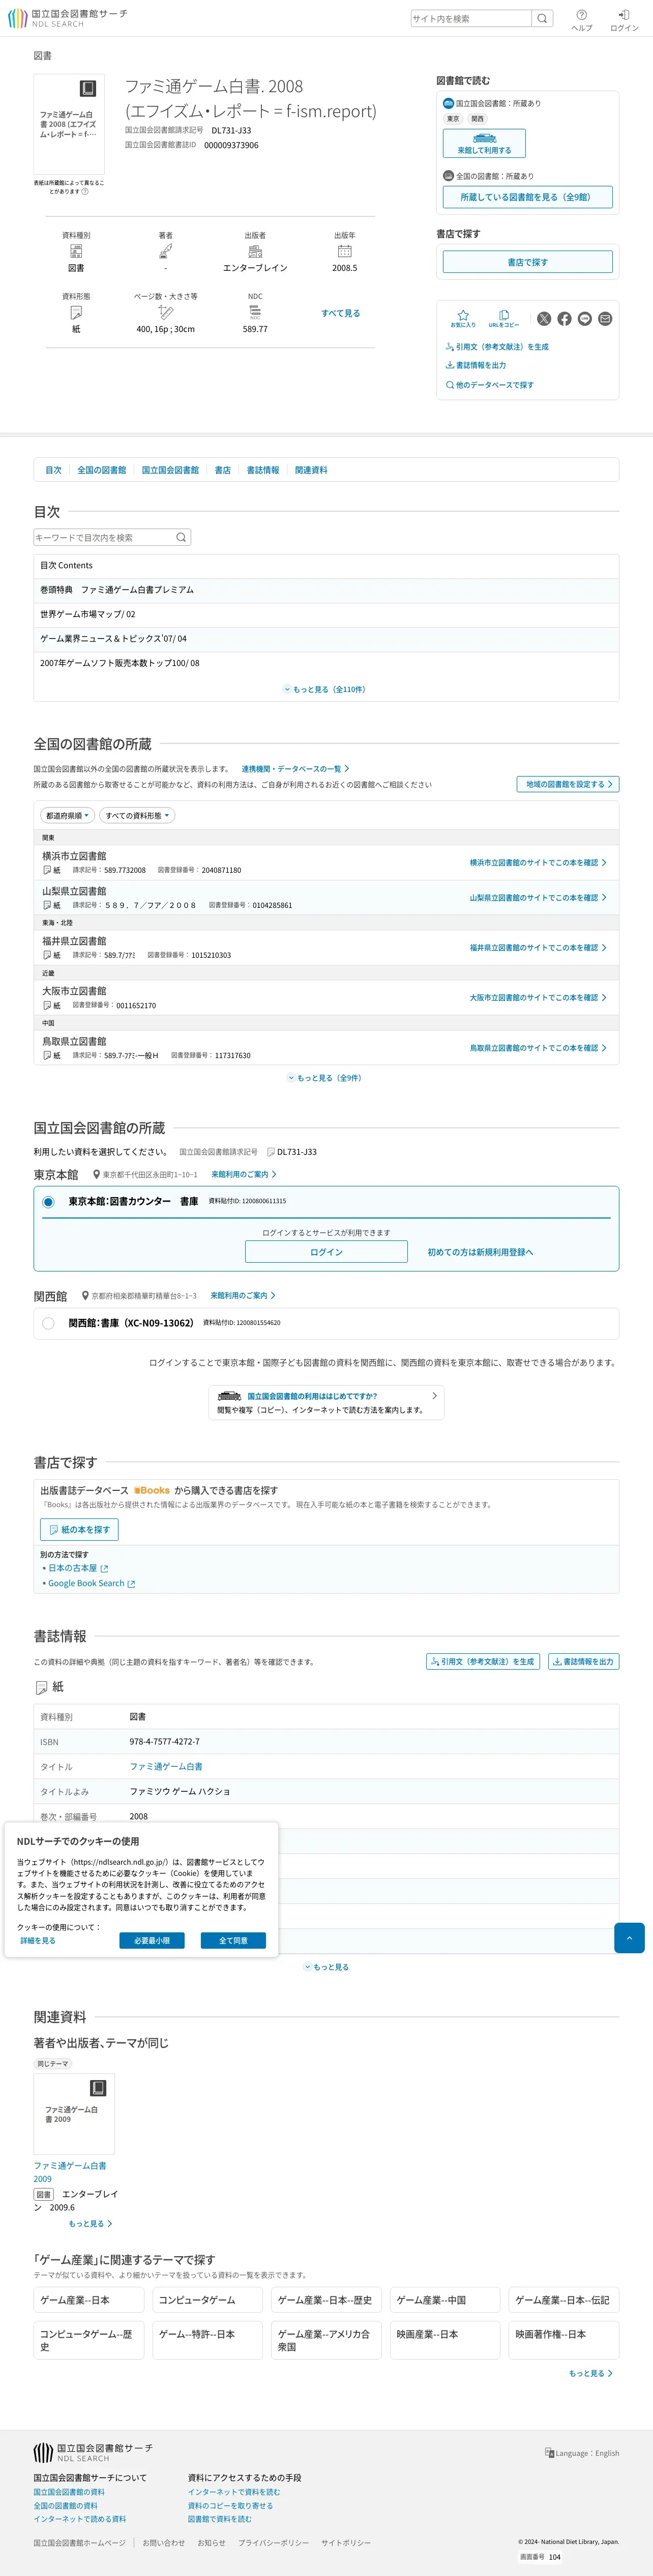Screen dimensions: 653x2576
Task: Select theme tag コンピュータゲーム
Action: pos(207,2300)
